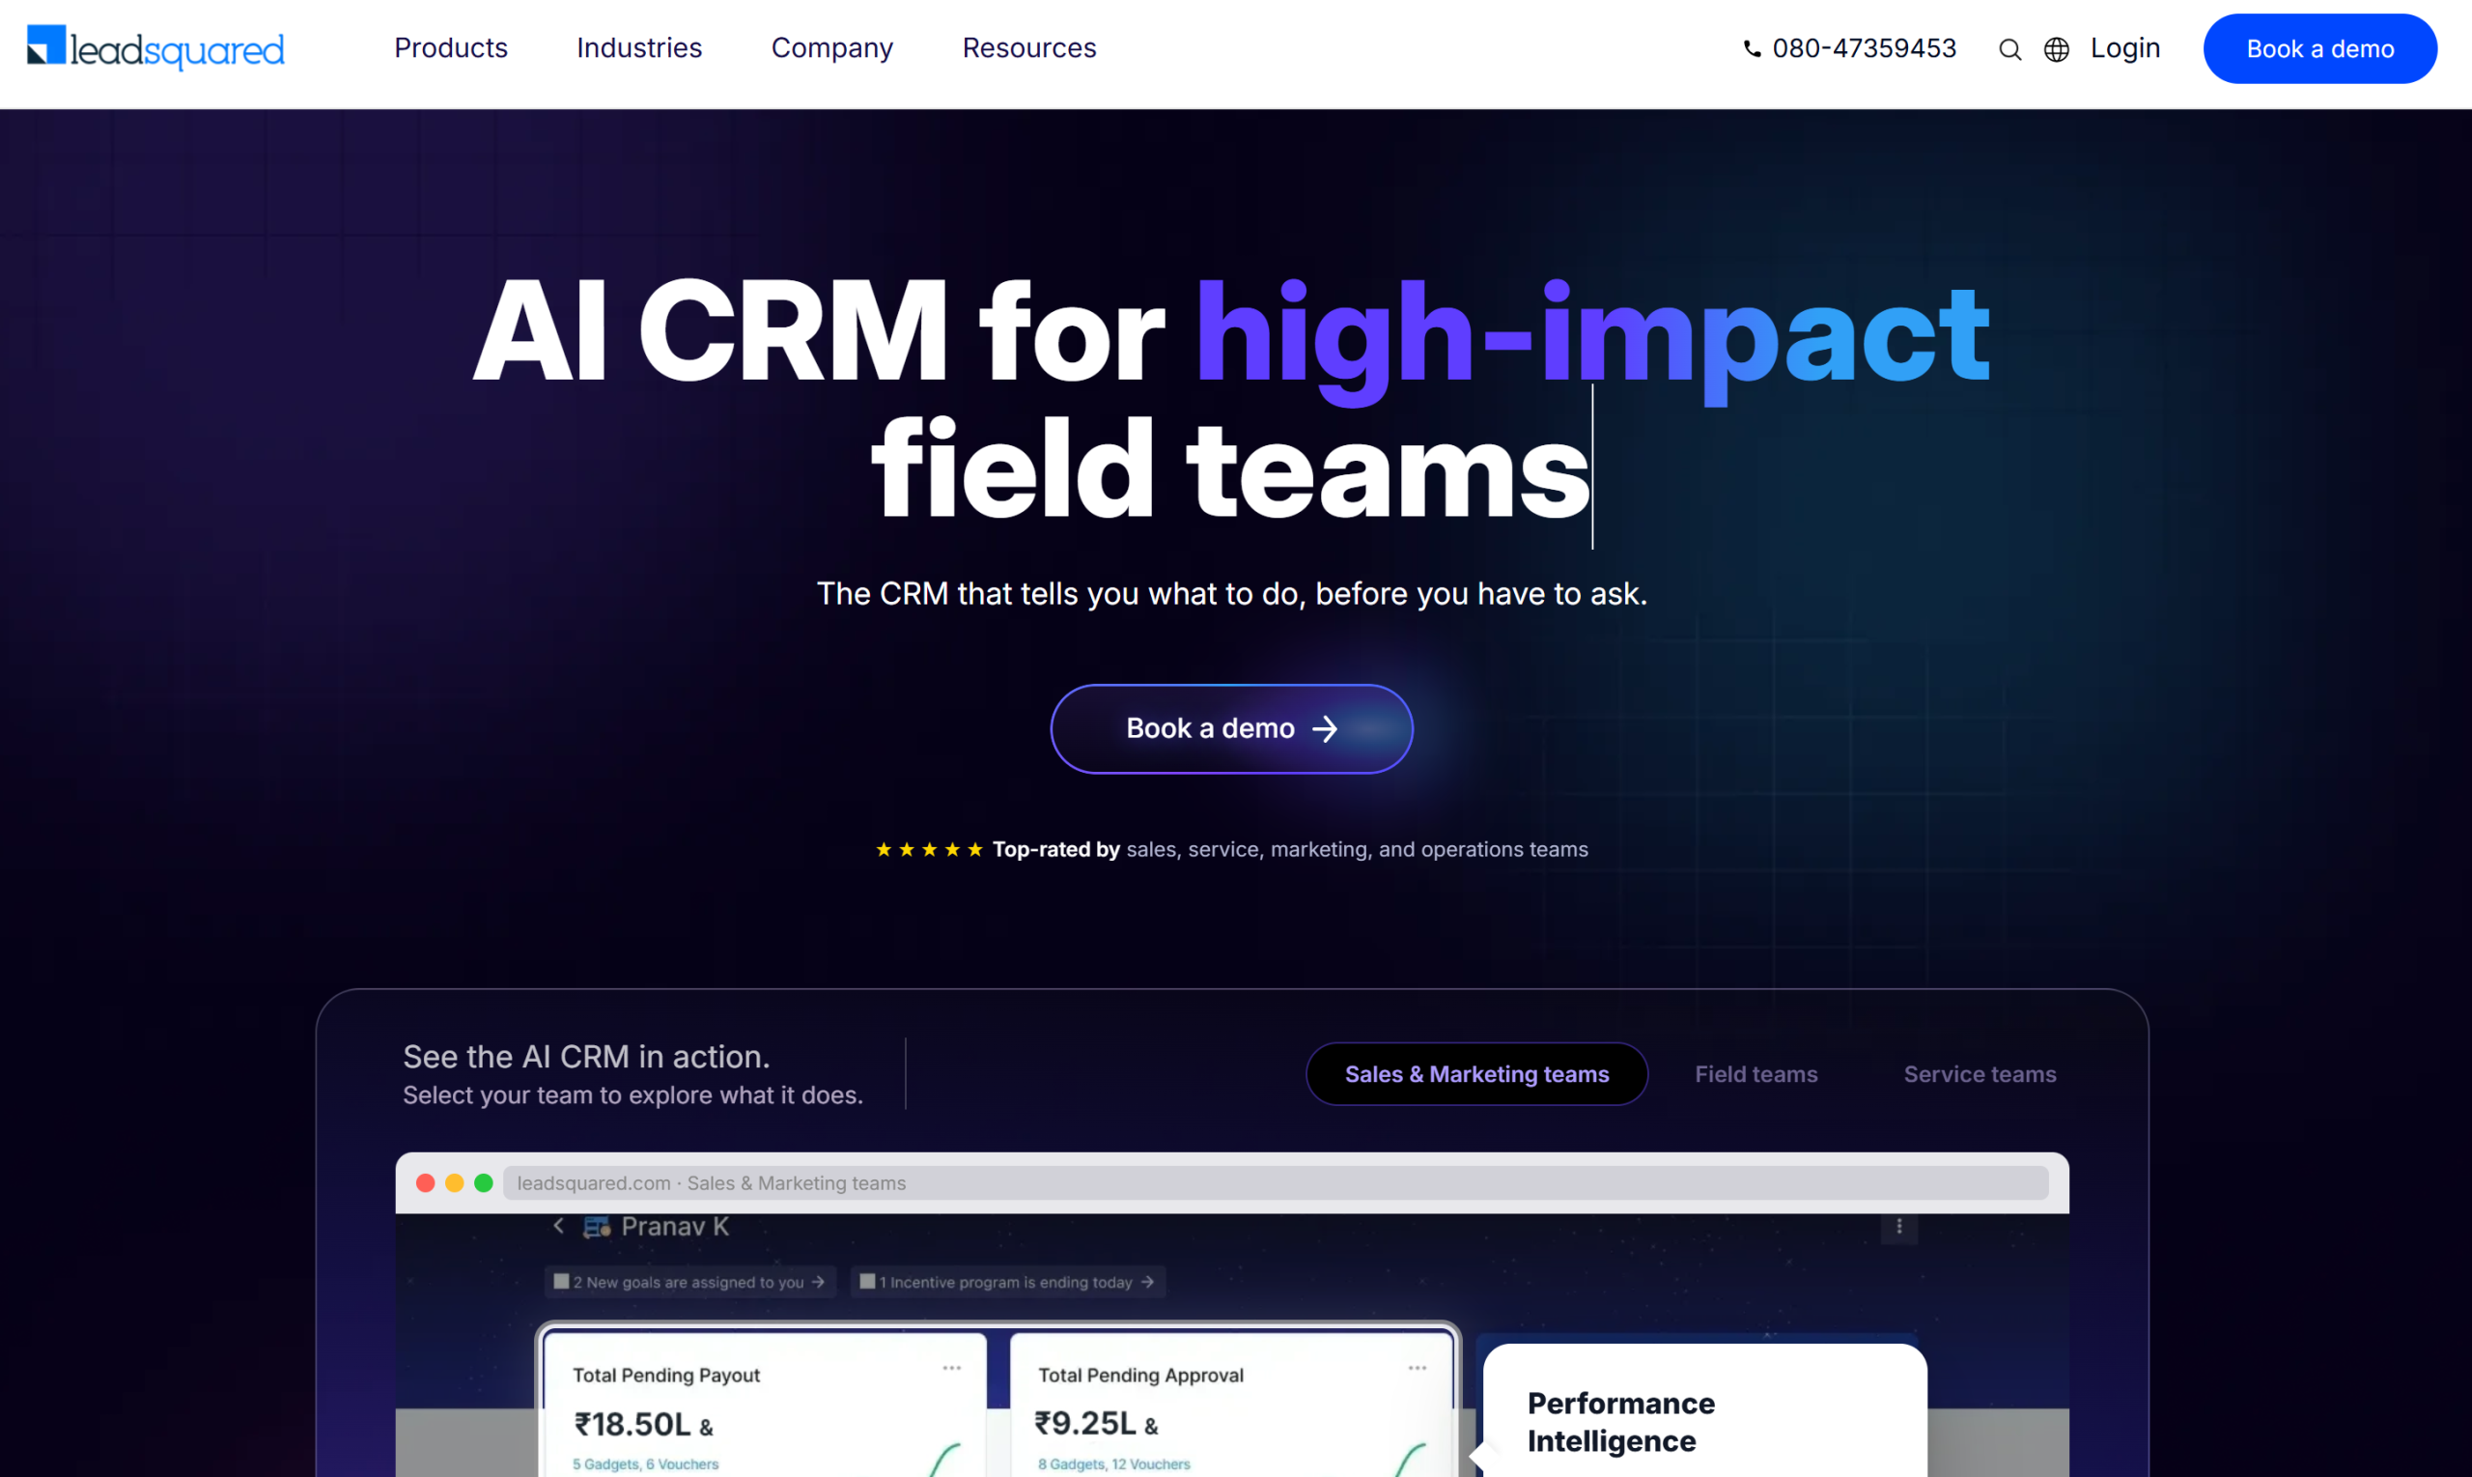The height and width of the screenshot is (1477, 2472).
Task: Open the '2 New goals are assigned to you' notice
Action: (689, 1281)
